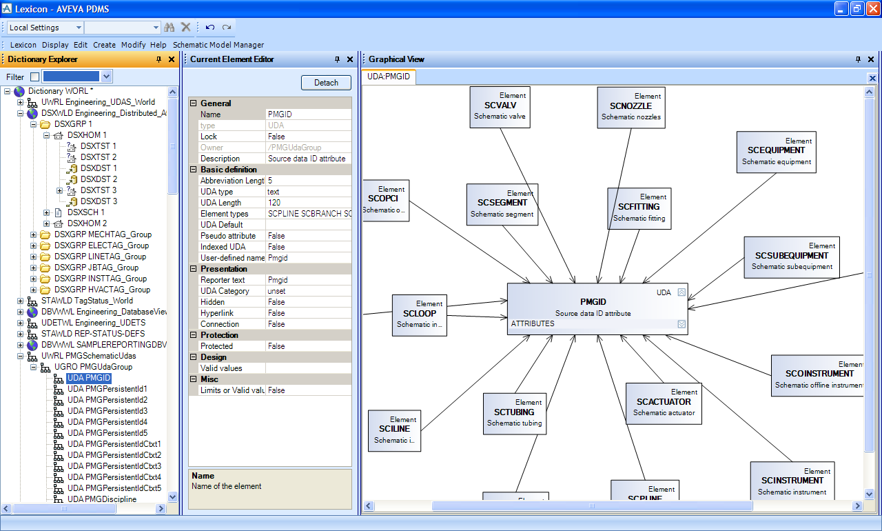Click the redo arrow icon
Image resolution: width=882 pixels, height=531 pixels.
[x=227, y=28]
